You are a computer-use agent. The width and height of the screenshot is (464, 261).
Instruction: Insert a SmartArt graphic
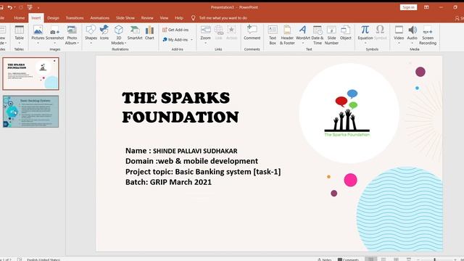[x=135, y=33]
